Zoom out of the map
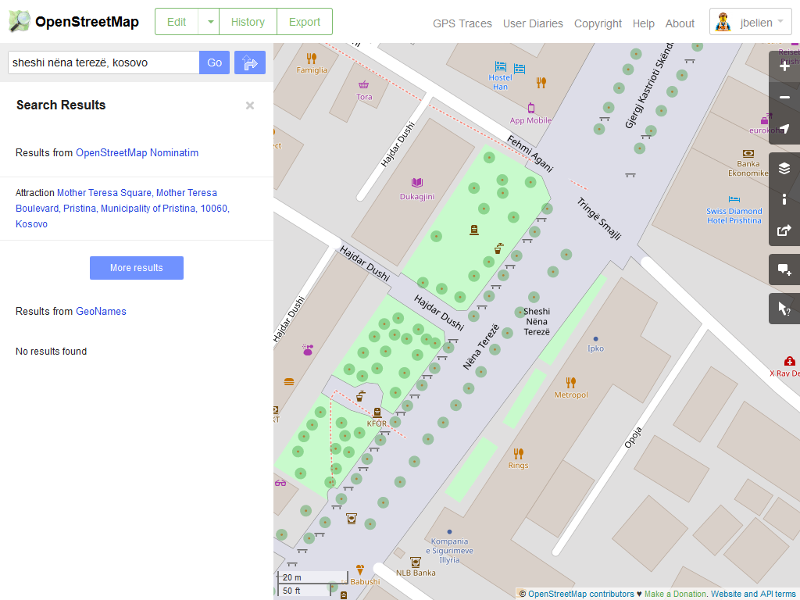 [x=784, y=98]
